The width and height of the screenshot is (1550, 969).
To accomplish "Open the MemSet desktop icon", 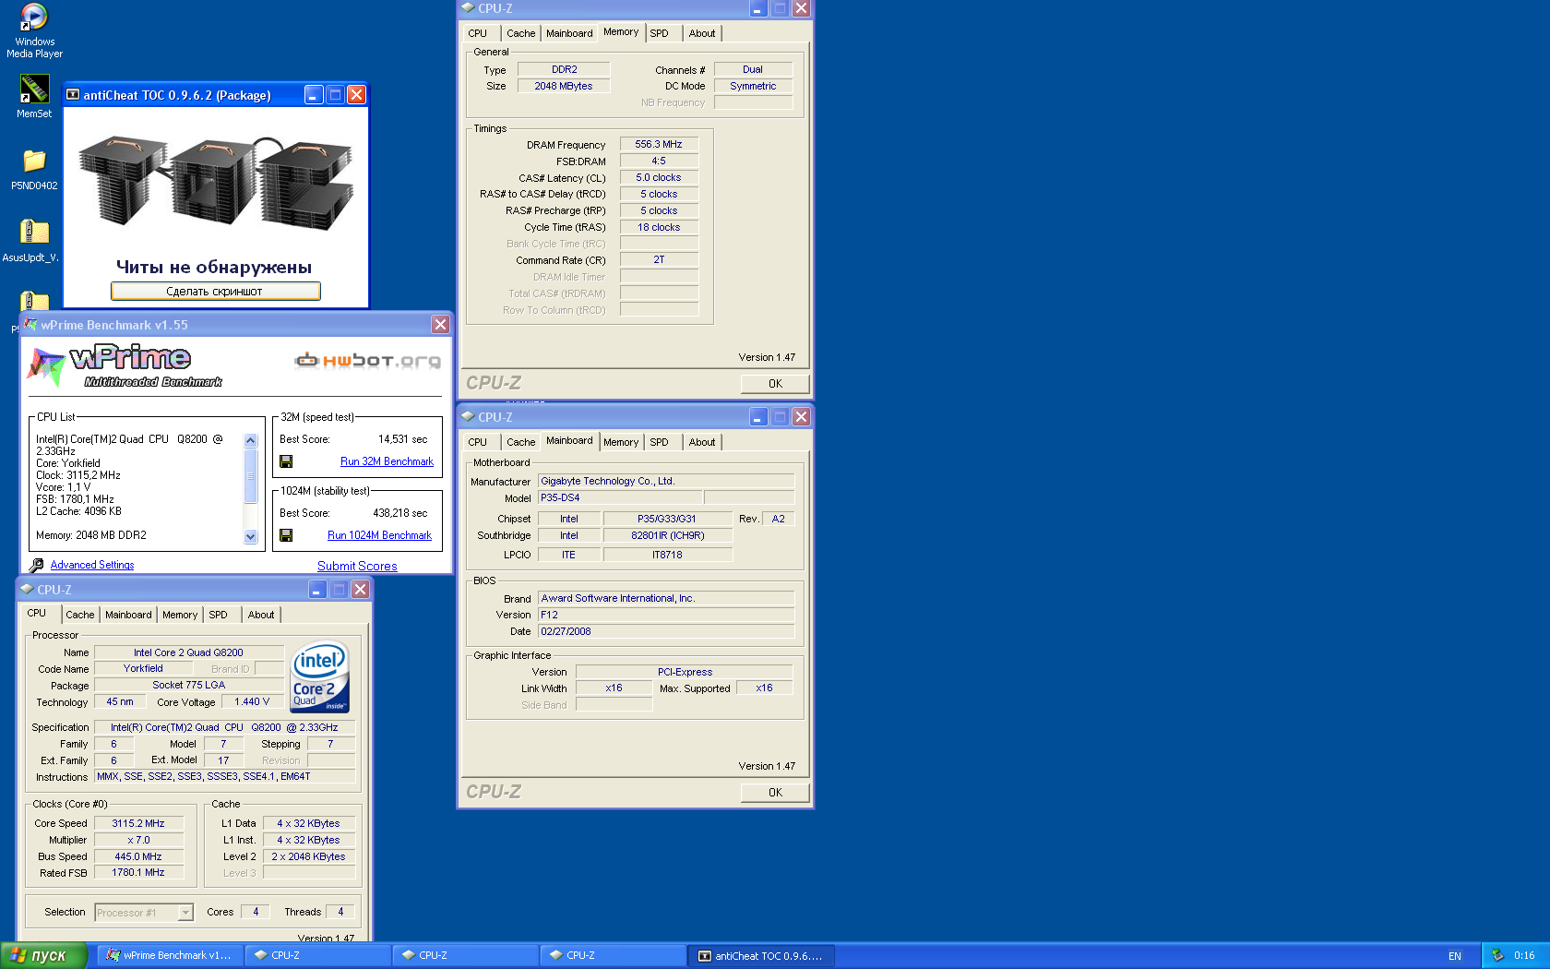I will (34, 96).
